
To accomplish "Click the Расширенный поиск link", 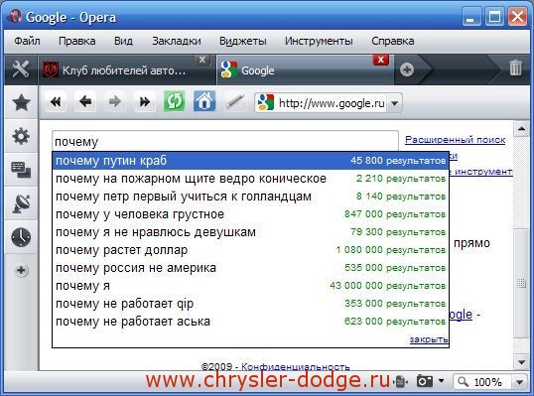I will coord(455,140).
